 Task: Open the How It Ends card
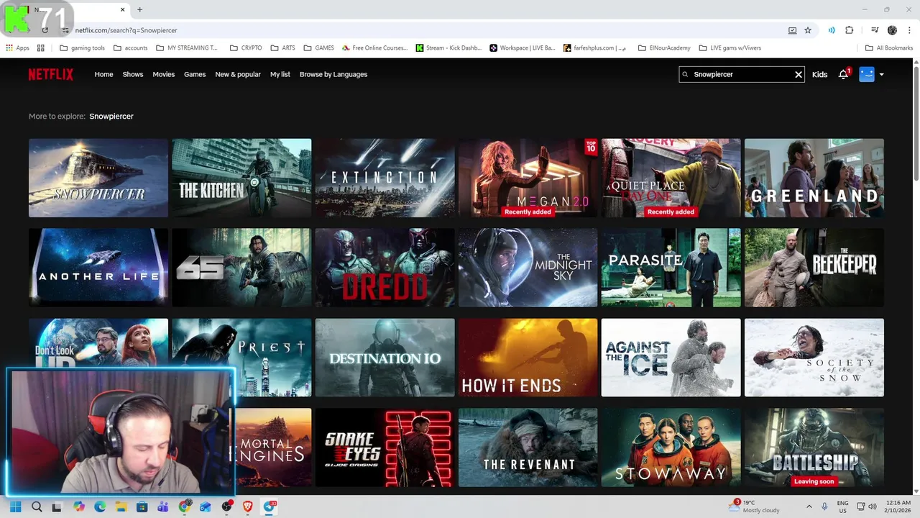tap(528, 358)
